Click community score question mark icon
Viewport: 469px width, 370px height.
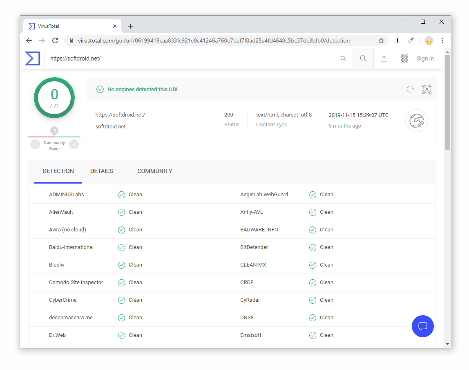(54, 131)
